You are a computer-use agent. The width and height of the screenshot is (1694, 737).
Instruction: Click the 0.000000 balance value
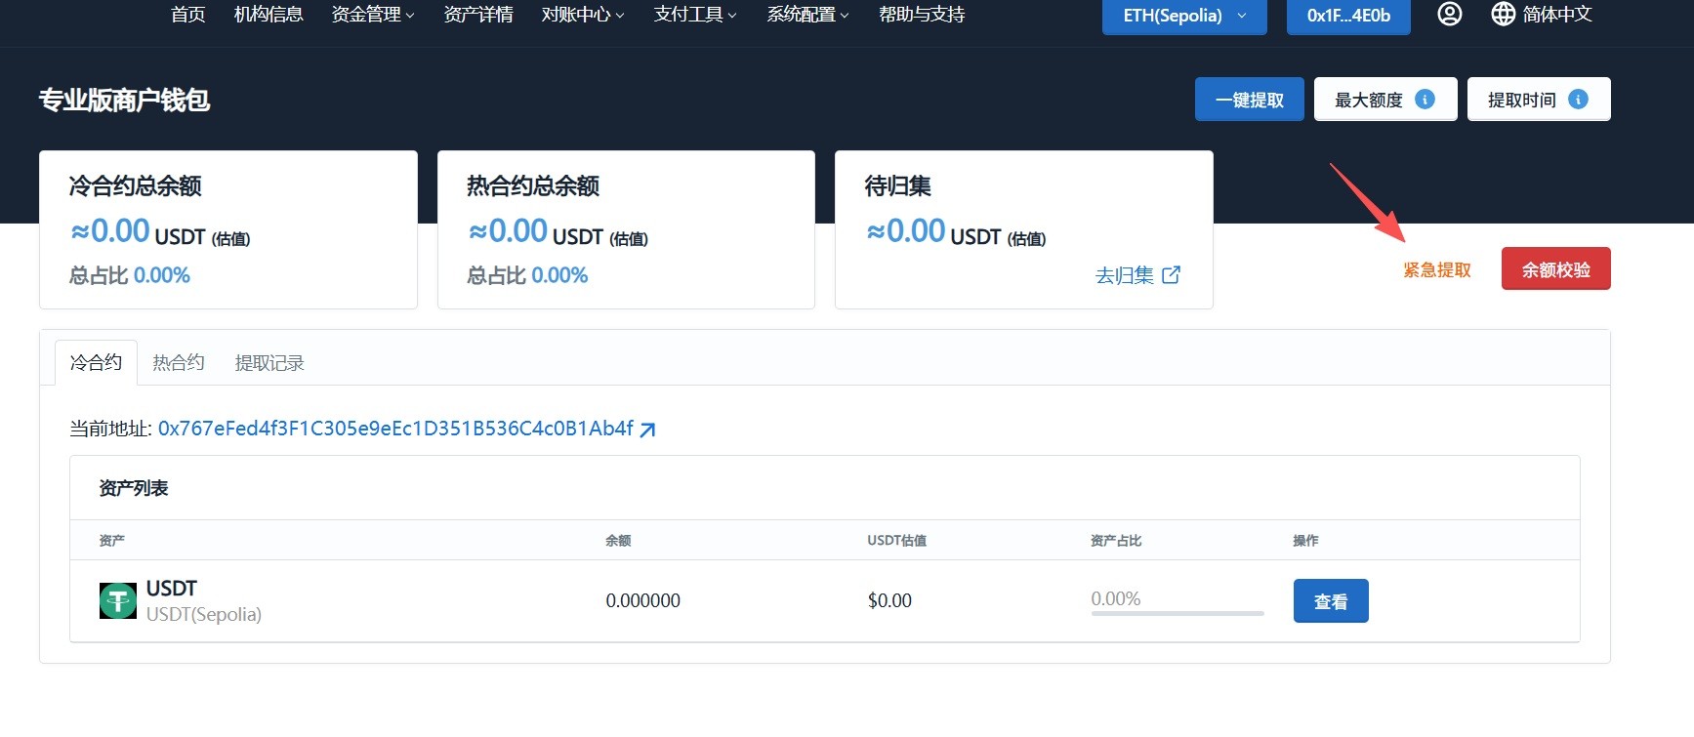[x=643, y=600]
